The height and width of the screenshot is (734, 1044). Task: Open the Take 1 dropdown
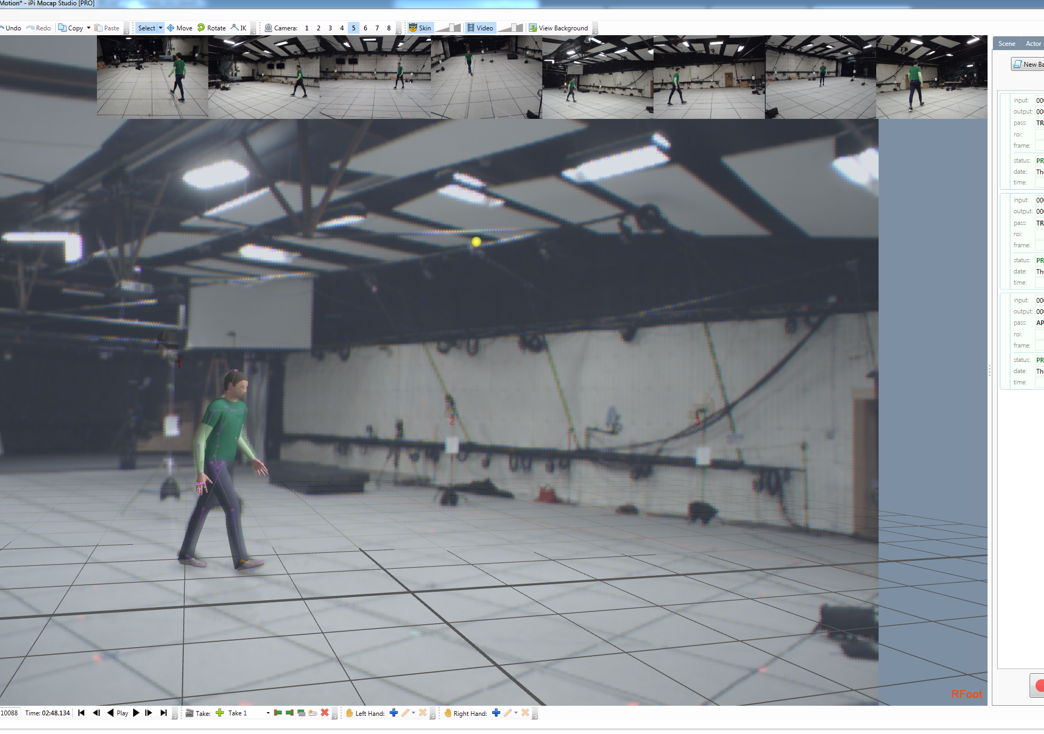(268, 713)
